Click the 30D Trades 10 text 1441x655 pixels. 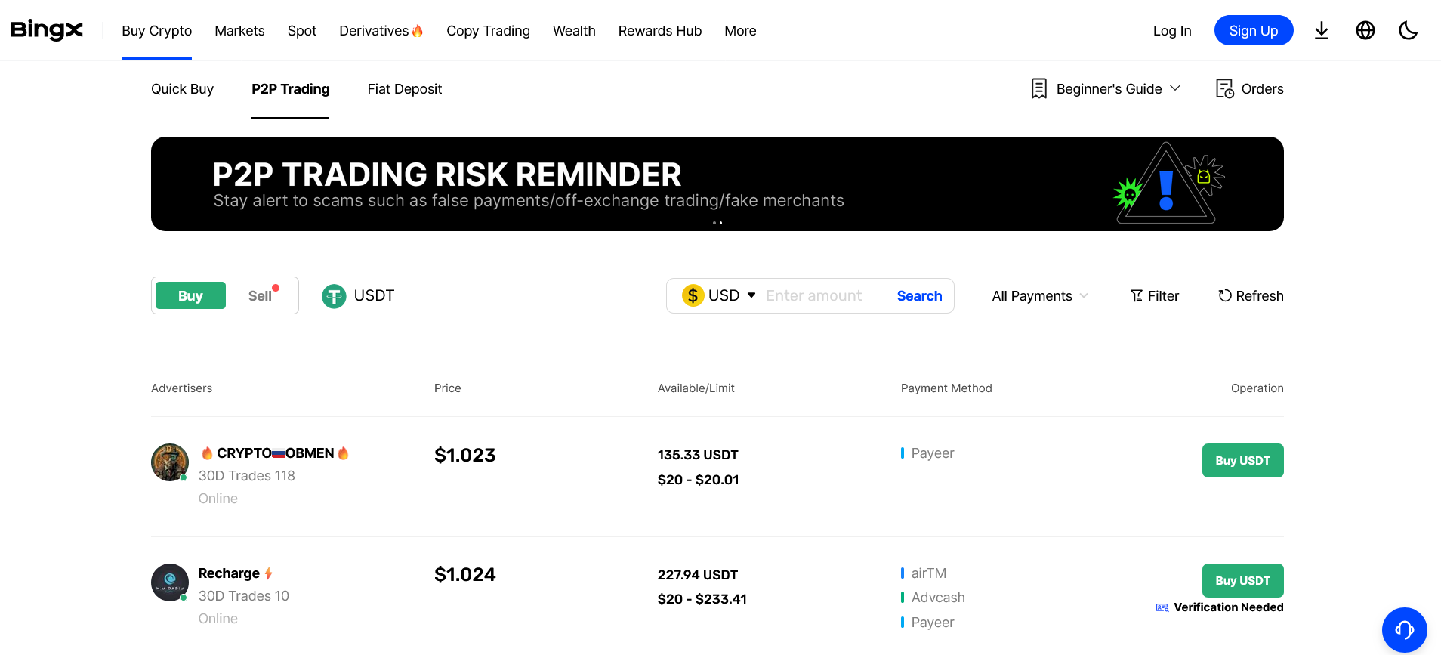pyautogui.click(x=244, y=596)
